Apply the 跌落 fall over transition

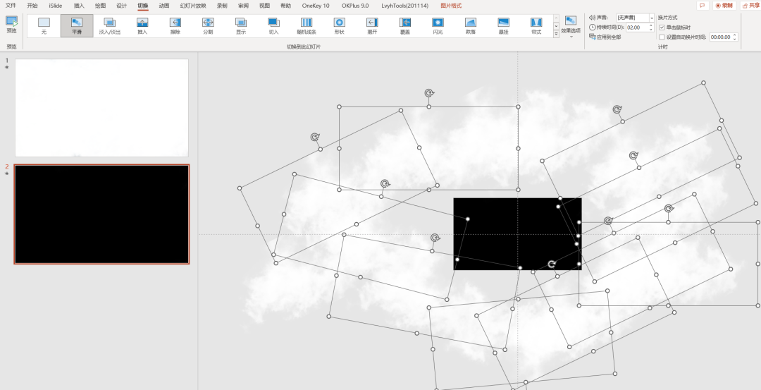[x=470, y=25]
